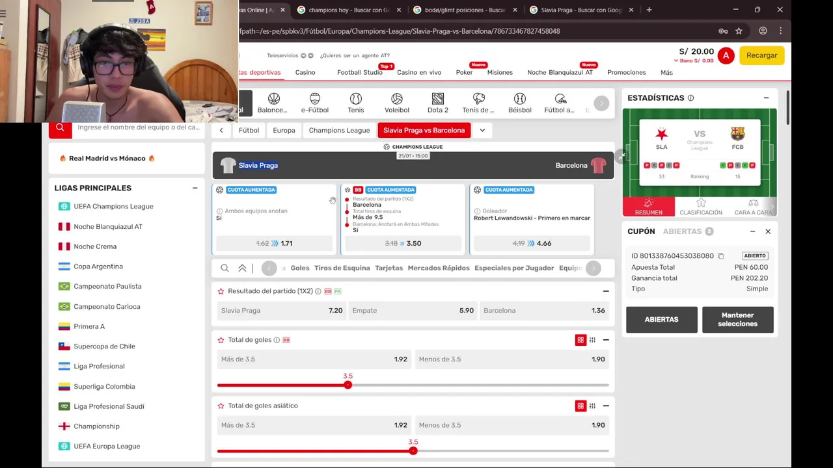Open the Poker menu item
The height and width of the screenshot is (468, 833).
pos(464,73)
